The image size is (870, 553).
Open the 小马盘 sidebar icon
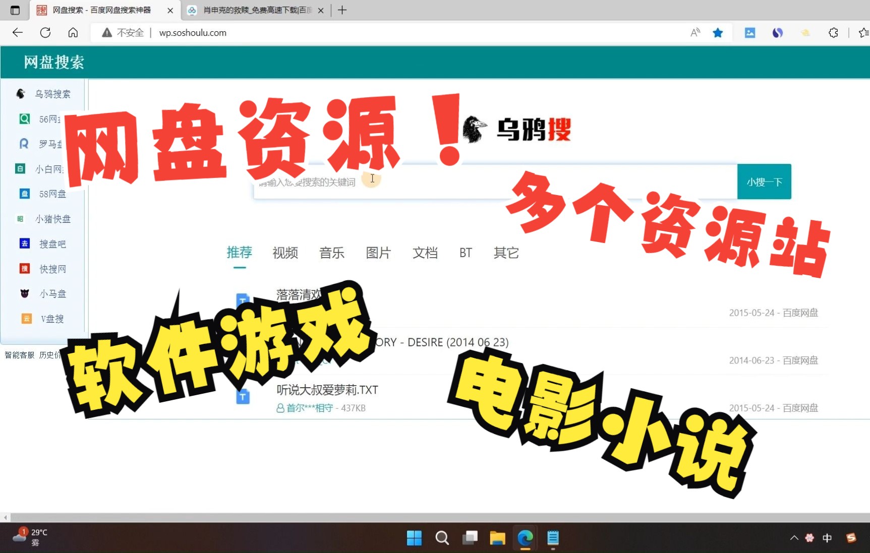[x=24, y=293]
